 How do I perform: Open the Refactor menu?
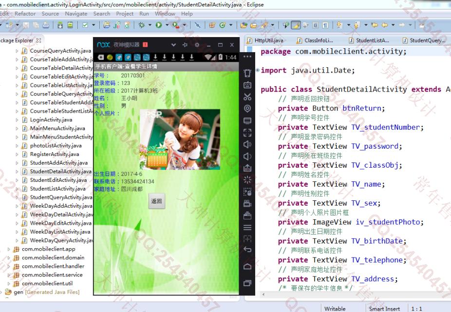25,14
